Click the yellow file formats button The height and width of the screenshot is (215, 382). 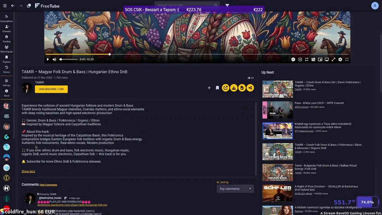[x=242, y=88]
